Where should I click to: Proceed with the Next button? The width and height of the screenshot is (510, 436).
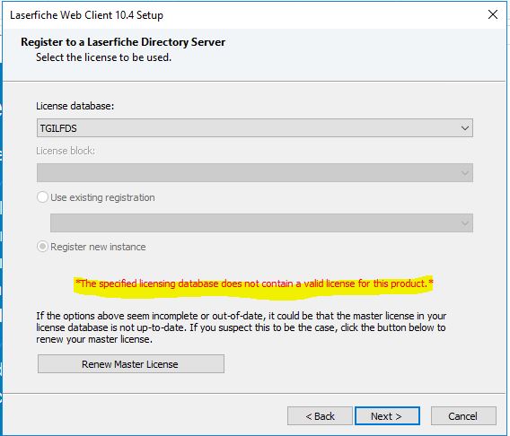click(x=387, y=416)
